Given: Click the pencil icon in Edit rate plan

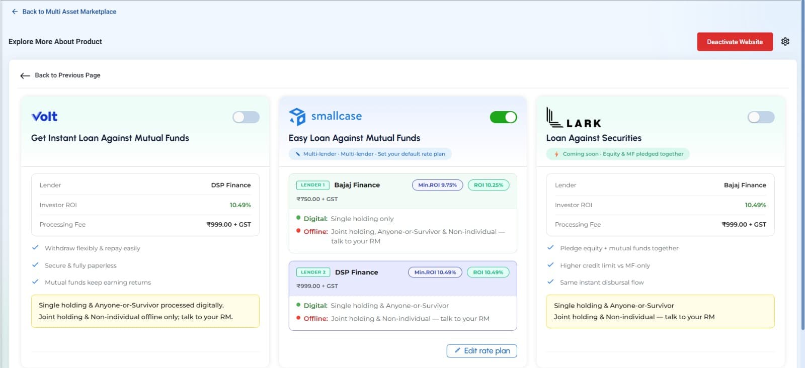Looking at the screenshot, I should click(x=457, y=350).
